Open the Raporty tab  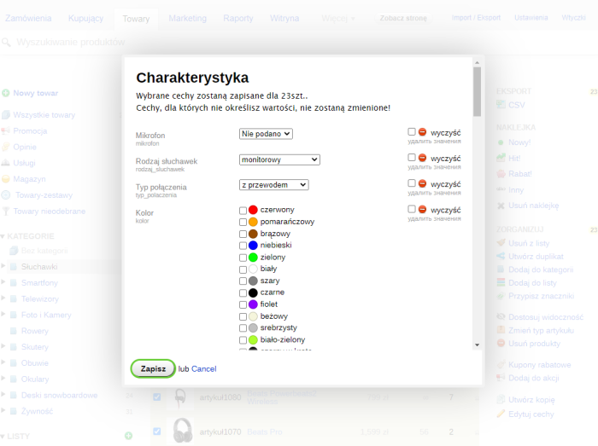point(237,18)
